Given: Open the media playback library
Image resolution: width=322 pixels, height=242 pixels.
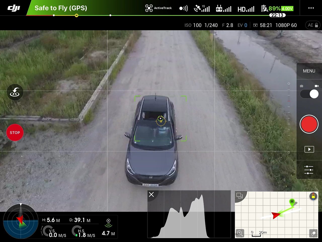Looking at the screenshot, I should click(x=309, y=149).
